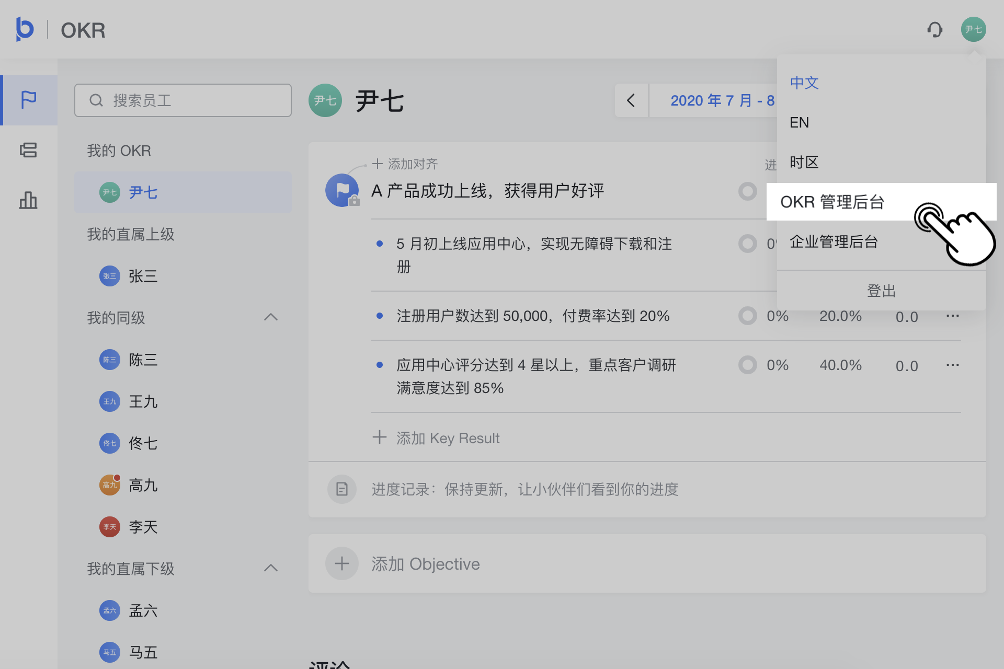Click the 搜索员工 search field
Screen dimensions: 1004x669
(x=183, y=100)
